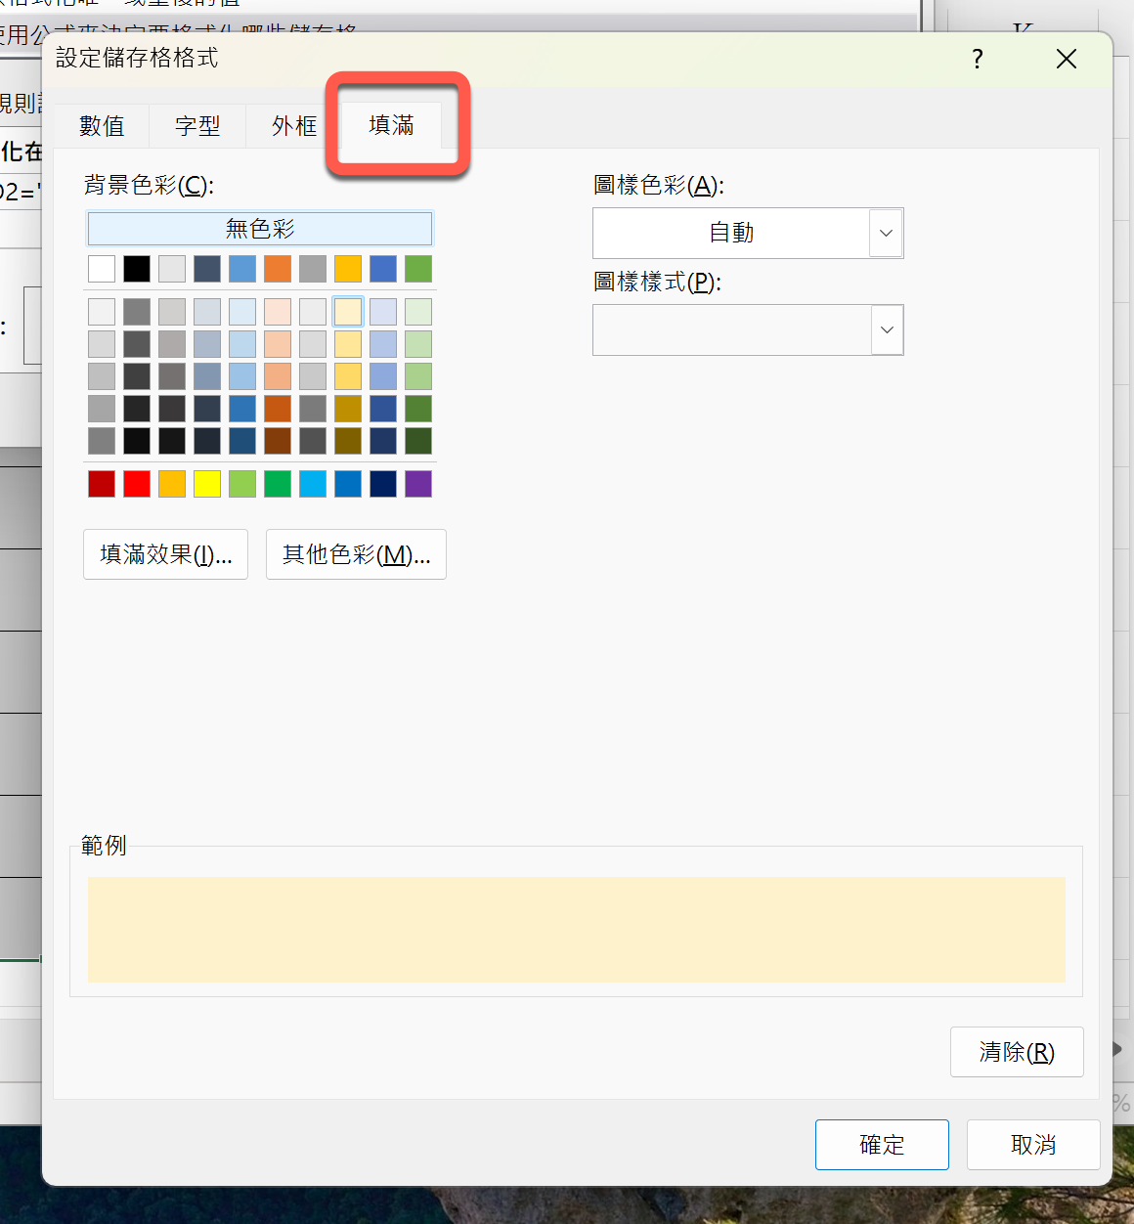Cancel with the 取消 button
Viewport: 1134px width, 1224px height.
[1033, 1145]
